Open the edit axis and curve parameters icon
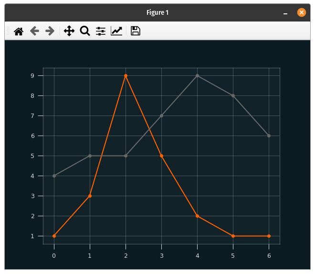 point(116,31)
